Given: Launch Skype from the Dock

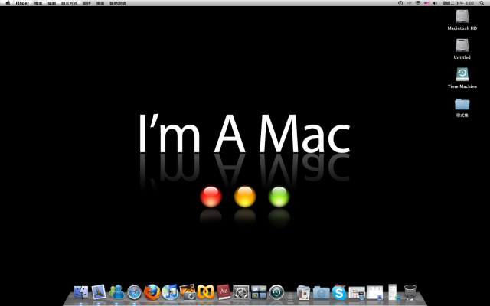Looking at the screenshot, I should coord(339,292).
